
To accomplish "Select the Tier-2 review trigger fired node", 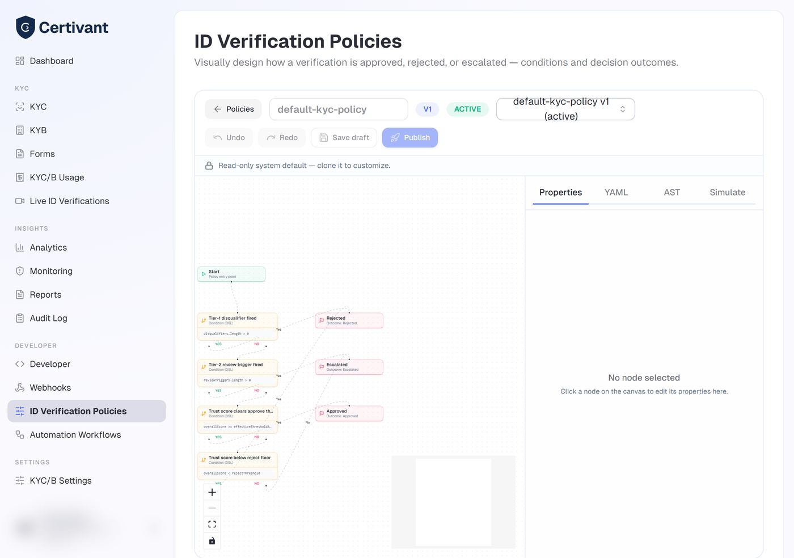I will (x=238, y=373).
